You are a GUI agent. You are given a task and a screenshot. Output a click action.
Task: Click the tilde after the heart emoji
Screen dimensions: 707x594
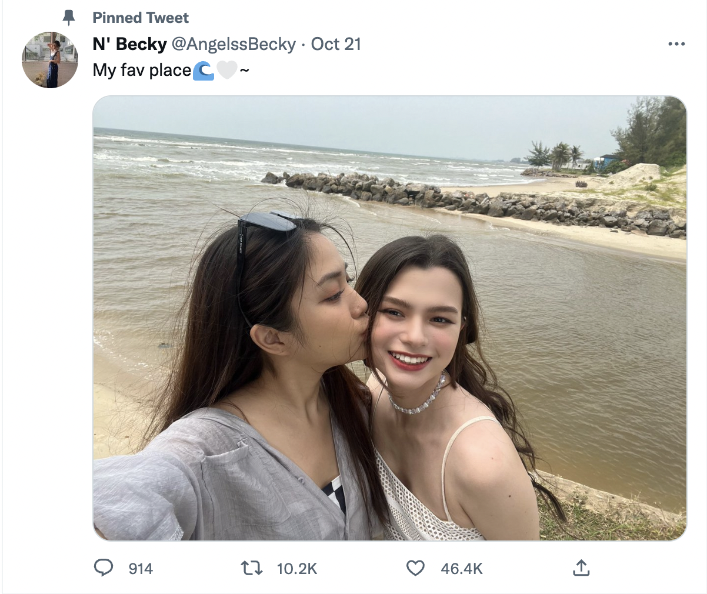[x=244, y=71]
